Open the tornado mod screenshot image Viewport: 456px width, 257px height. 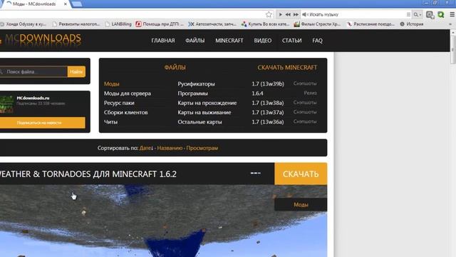(x=163, y=221)
